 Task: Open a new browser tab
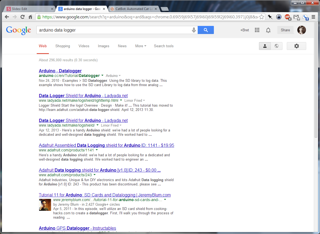tap(164, 9)
